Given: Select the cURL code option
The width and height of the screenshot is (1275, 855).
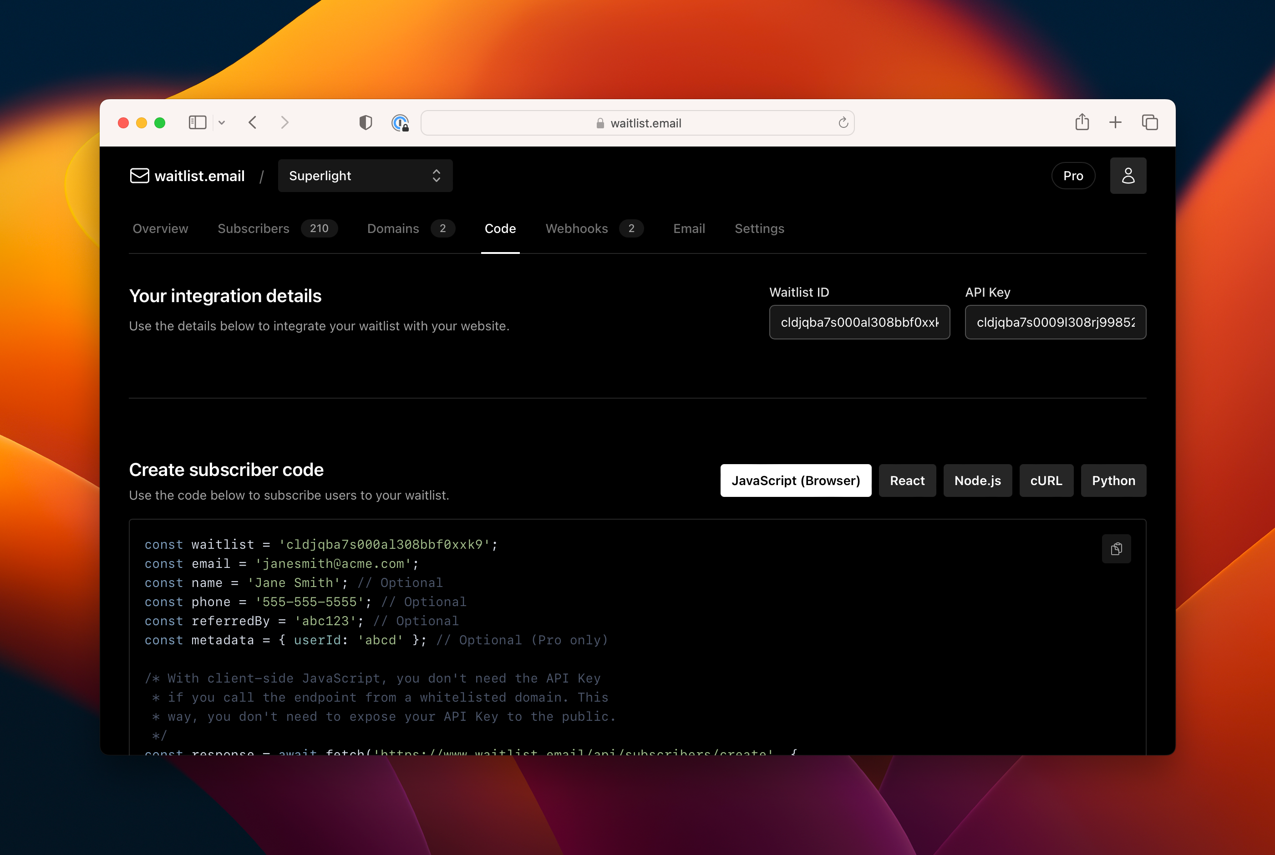Looking at the screenshot, I should [1046, 481].
